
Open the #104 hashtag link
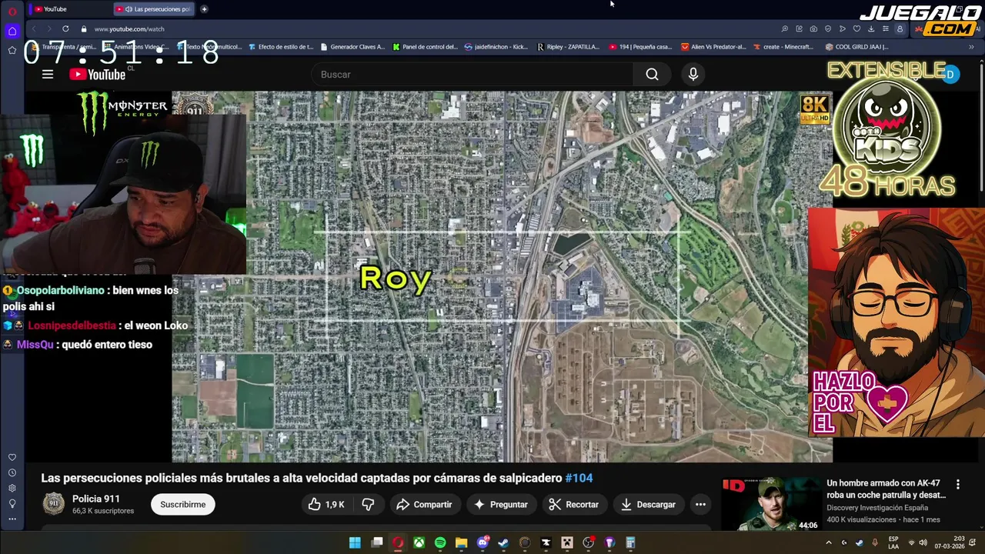pos(579,478)
